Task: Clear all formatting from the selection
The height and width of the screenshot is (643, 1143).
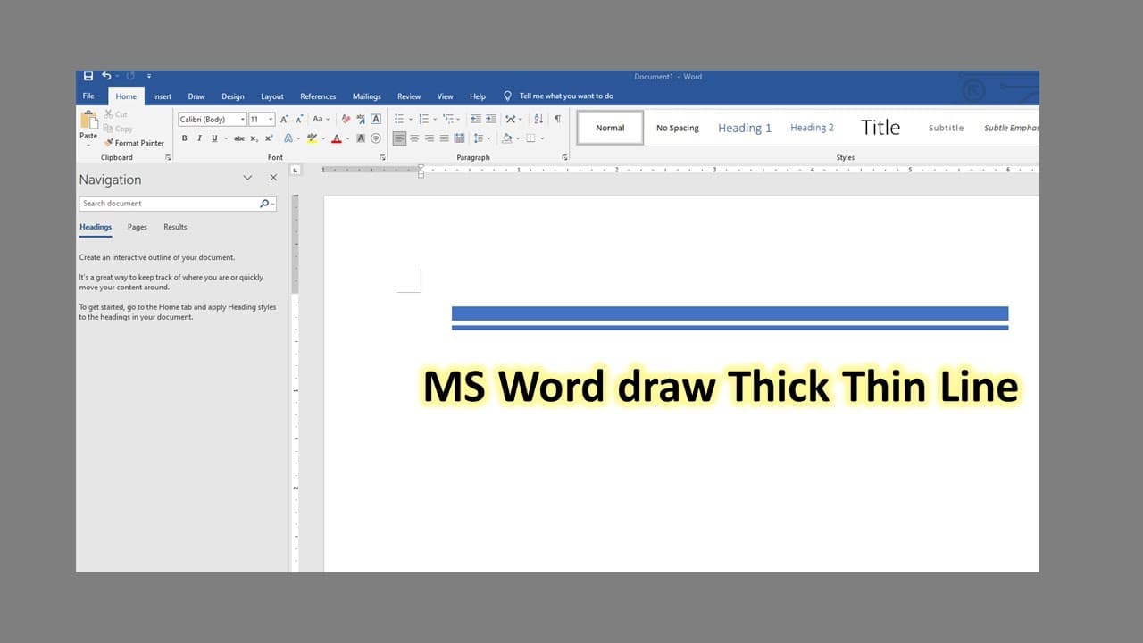Action: 346,119
